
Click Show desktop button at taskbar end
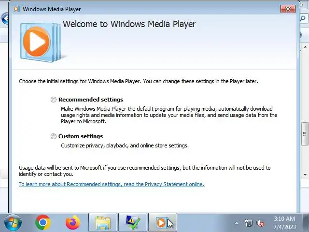click(x=305, y=222)
